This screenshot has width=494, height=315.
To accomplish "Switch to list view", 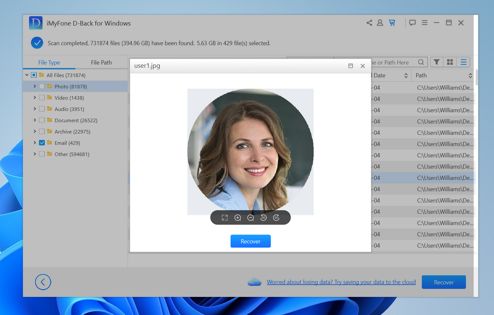I will coord(464,62).
